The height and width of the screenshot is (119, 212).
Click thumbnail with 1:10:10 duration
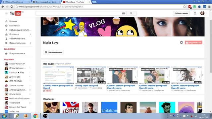point(90,75)
